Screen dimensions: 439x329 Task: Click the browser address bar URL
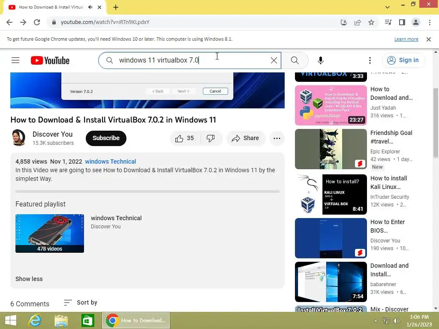point(105,22)
